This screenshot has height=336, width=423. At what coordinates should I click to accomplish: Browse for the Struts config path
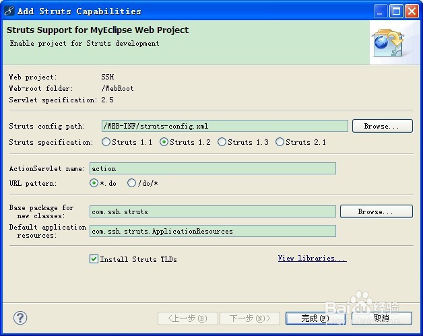(383, 126)
